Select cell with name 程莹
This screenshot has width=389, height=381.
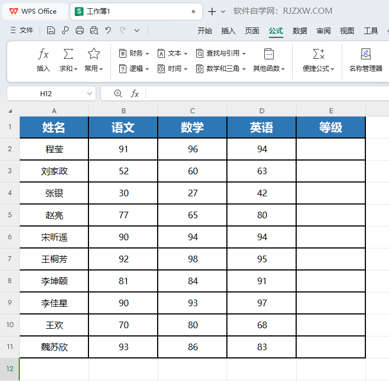[x=54, y=149]
